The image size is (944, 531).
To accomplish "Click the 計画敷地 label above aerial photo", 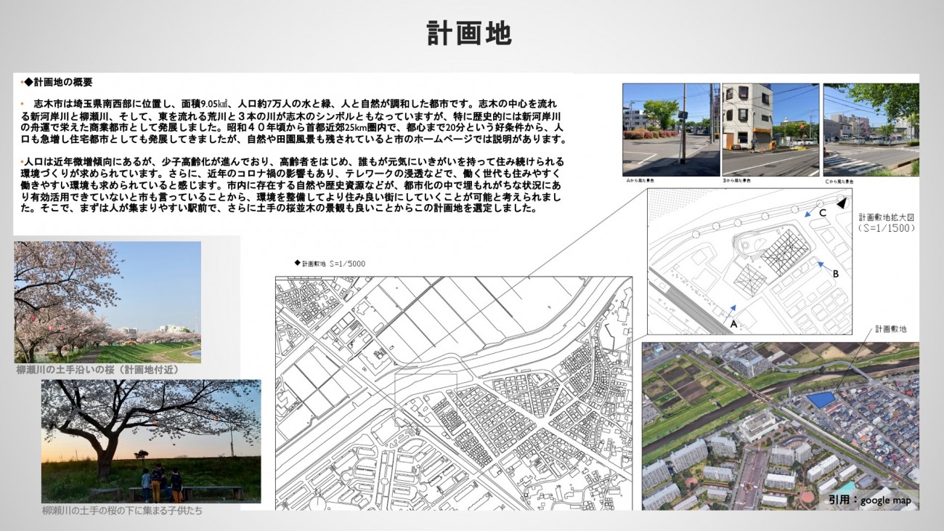I will point(890,329).
